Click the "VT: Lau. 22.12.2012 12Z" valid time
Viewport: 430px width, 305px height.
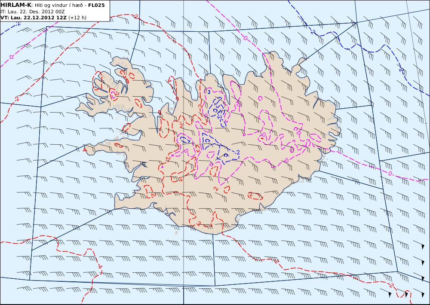coord(34,18)
